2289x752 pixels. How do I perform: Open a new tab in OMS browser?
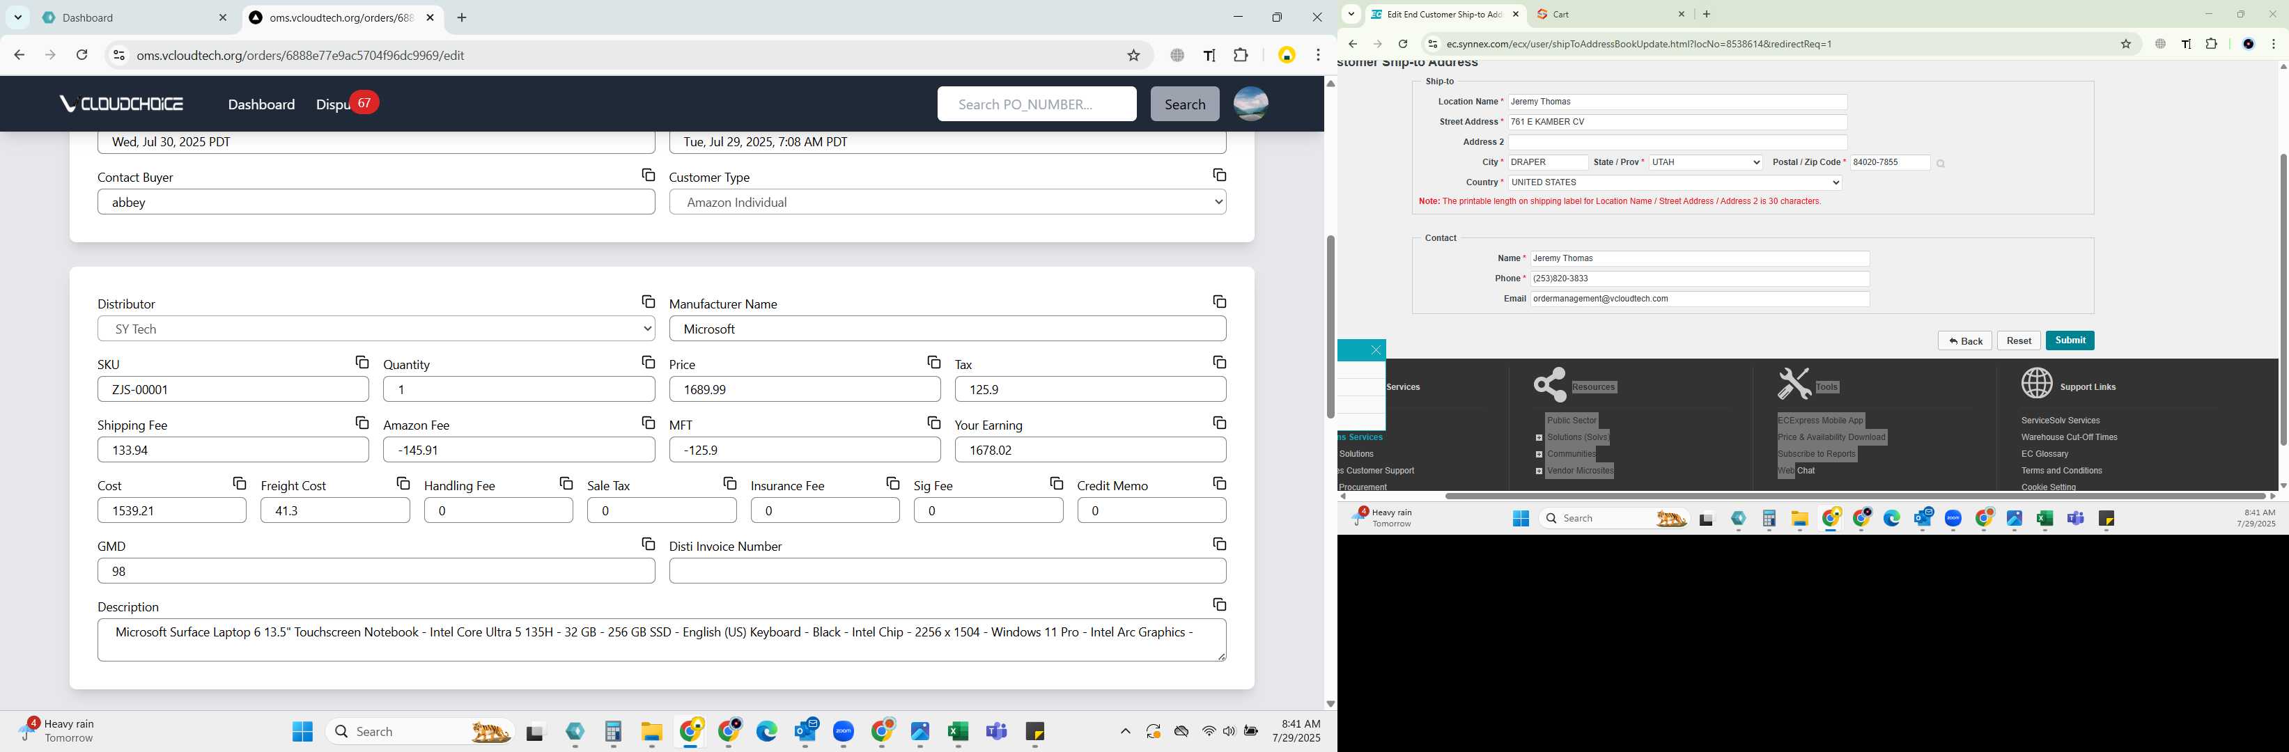coord(462,18)
